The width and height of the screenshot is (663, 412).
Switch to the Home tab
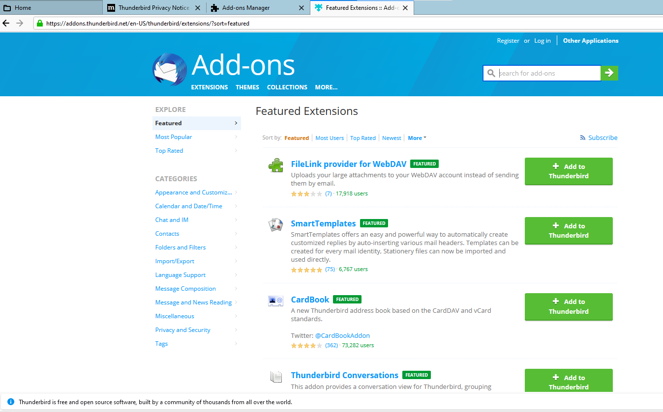click(x=52, y=8)
